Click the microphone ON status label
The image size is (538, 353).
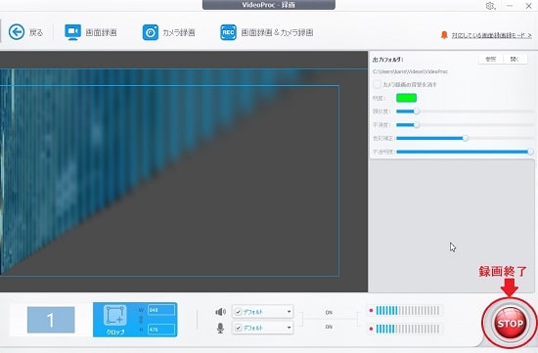point(329,327)
